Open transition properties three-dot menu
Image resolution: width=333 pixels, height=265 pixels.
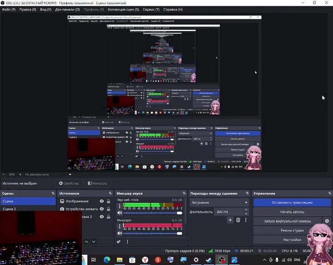click(x=246, y=220)
